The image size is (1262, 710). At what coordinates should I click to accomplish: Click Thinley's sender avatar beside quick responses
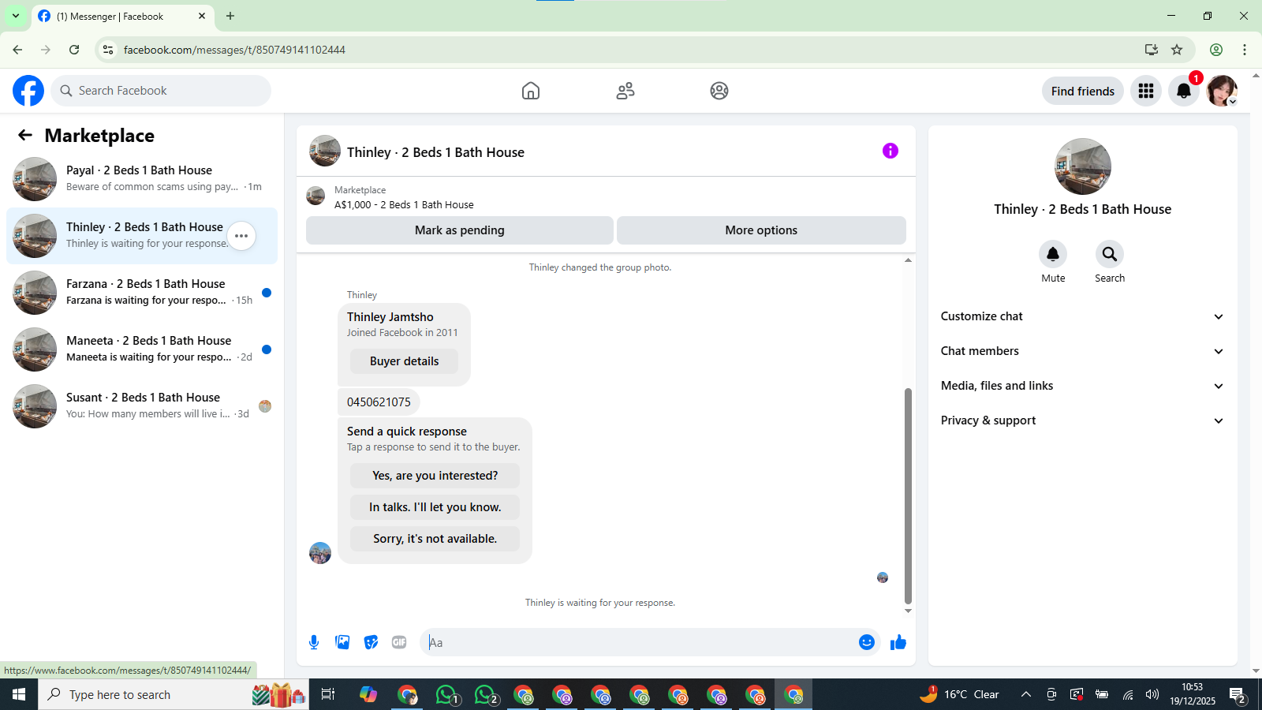[320, 553]
